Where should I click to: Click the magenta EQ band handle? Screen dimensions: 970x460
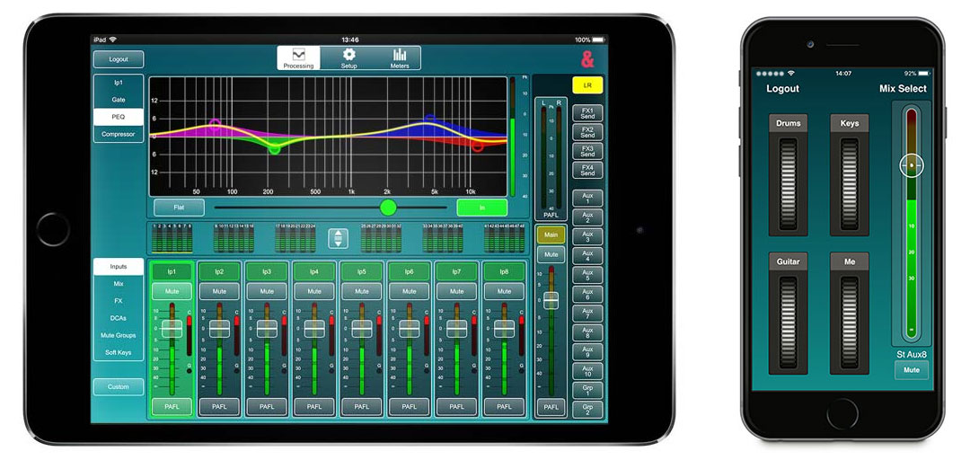click(215, 123)
